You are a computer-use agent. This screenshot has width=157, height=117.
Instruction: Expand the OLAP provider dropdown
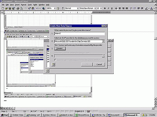pyautogui.click(x=103, y=41)
